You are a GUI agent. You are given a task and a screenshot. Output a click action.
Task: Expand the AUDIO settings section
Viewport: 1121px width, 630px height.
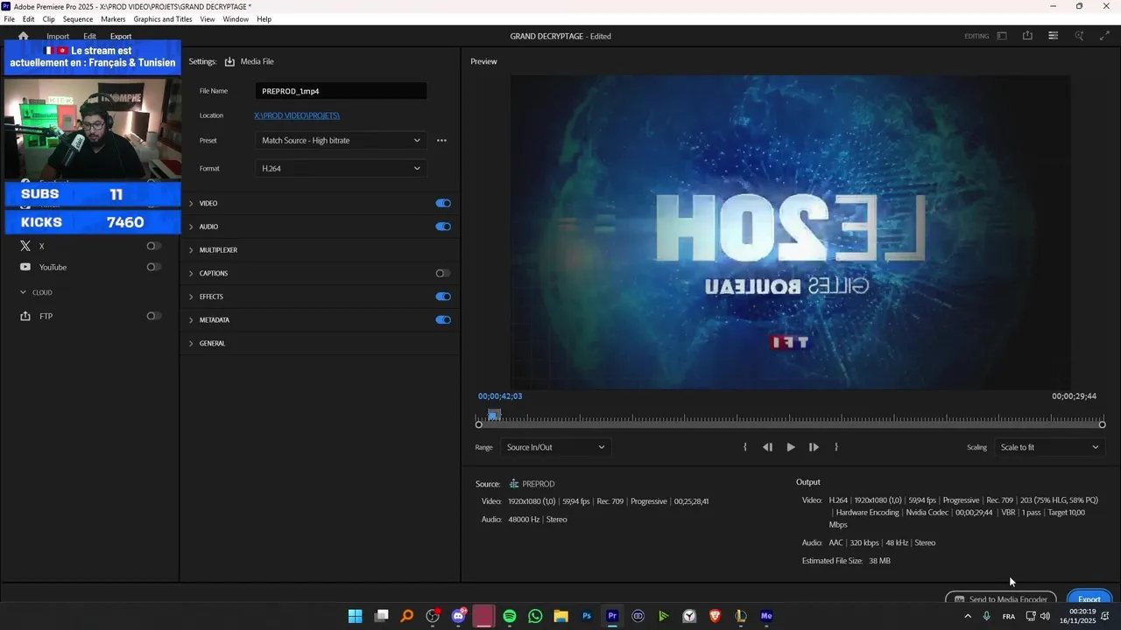tap(192, 227)
